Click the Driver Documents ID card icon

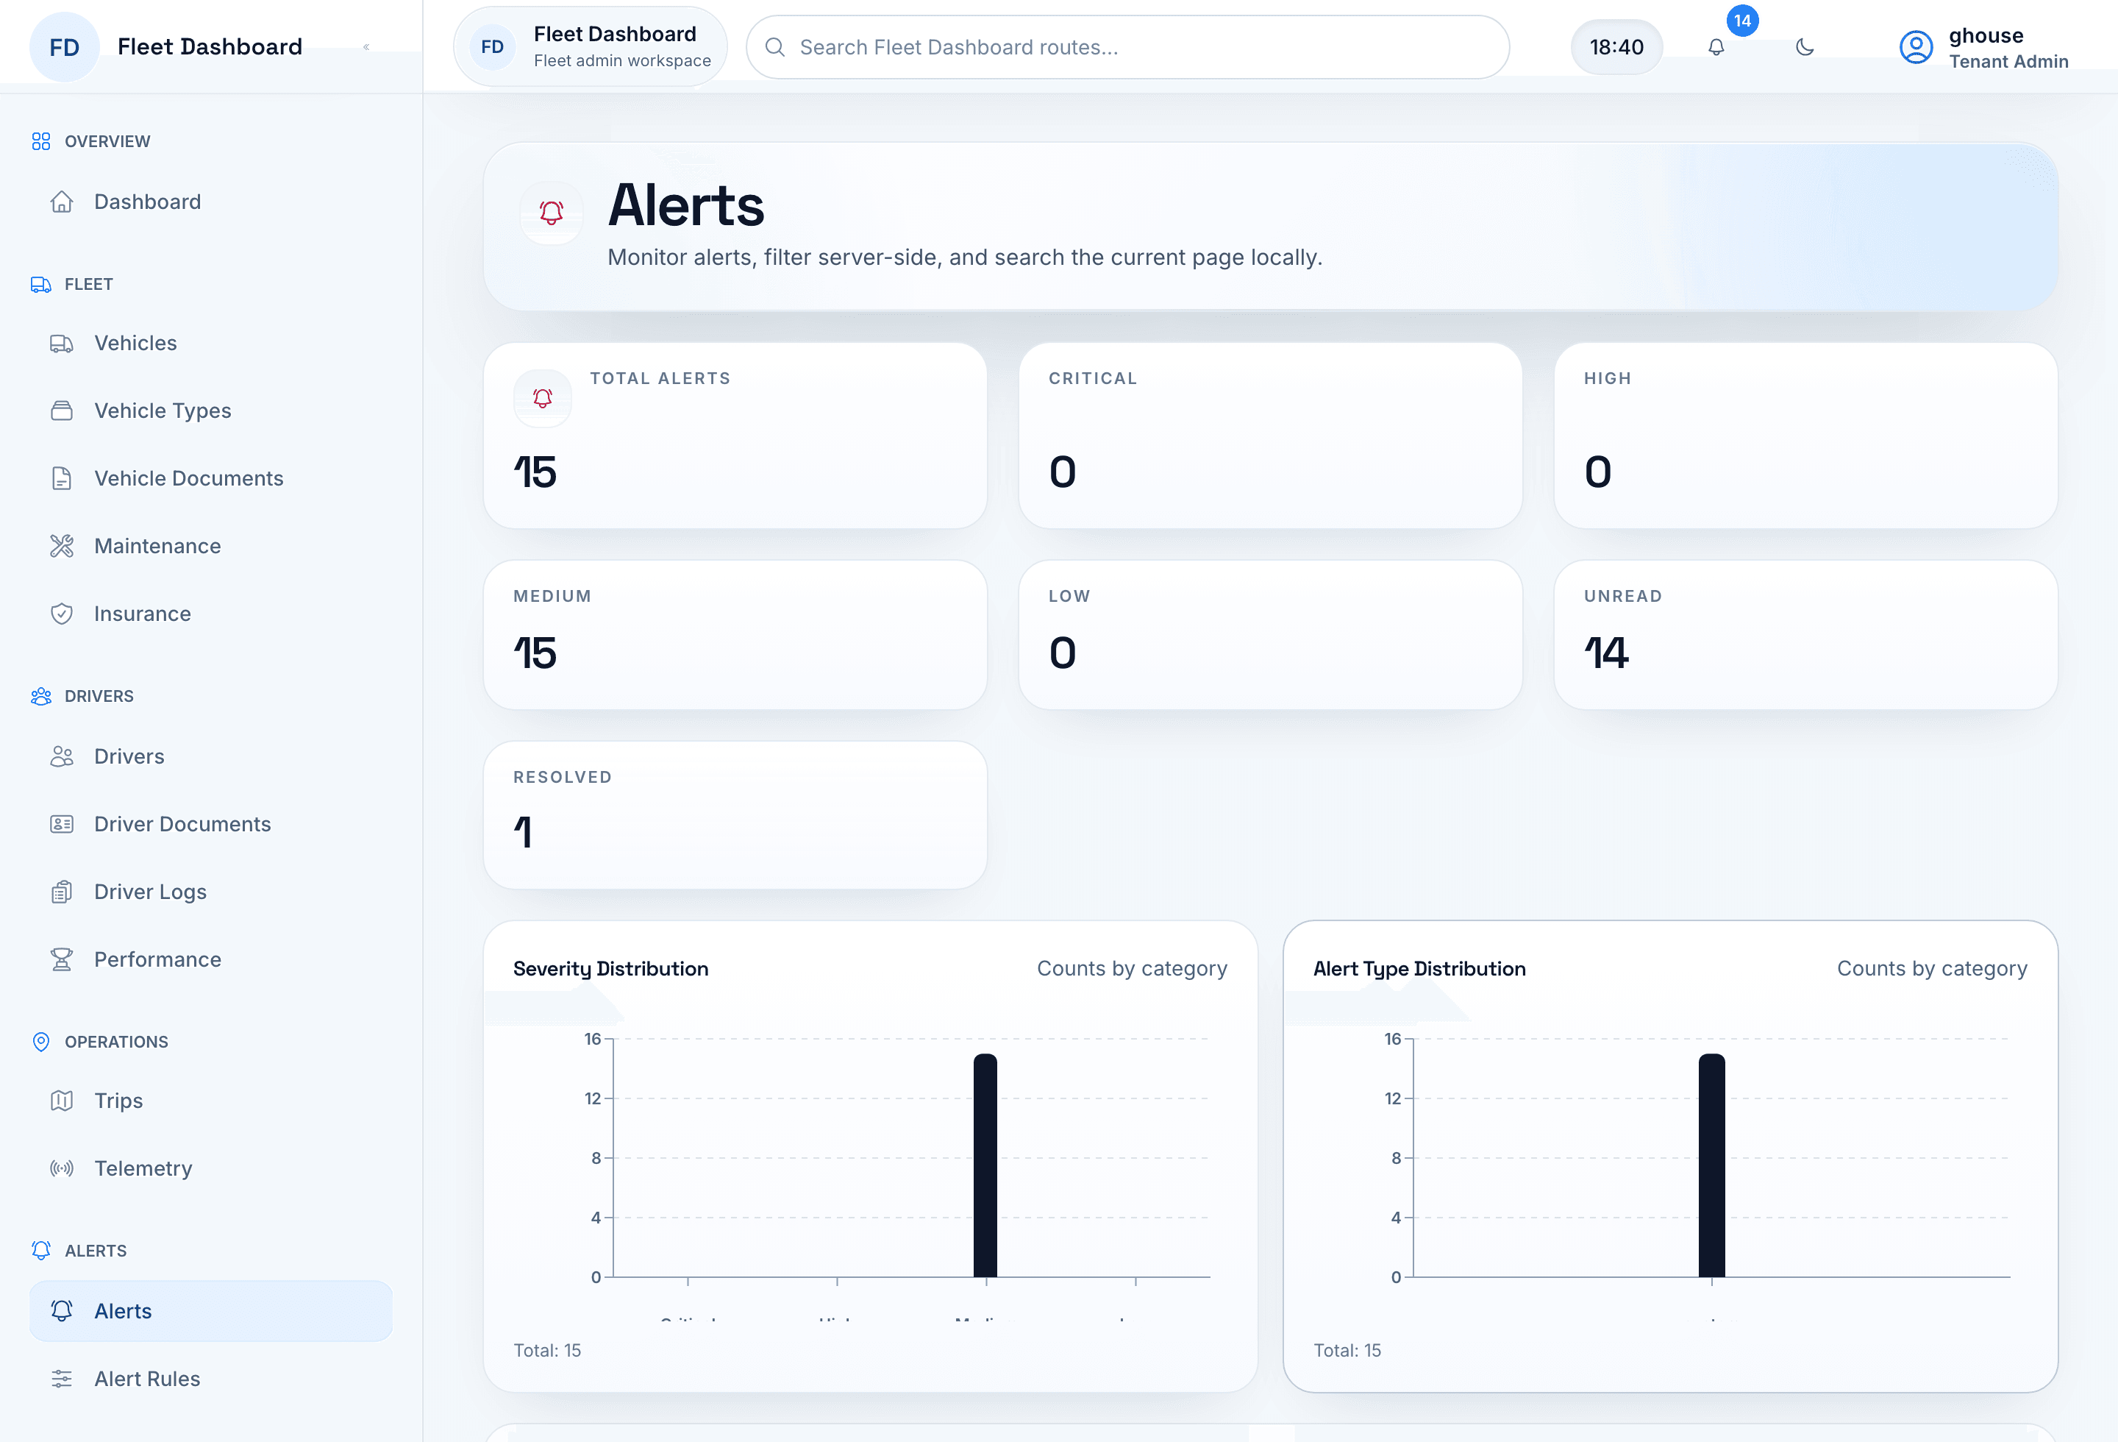coord(61,824)
